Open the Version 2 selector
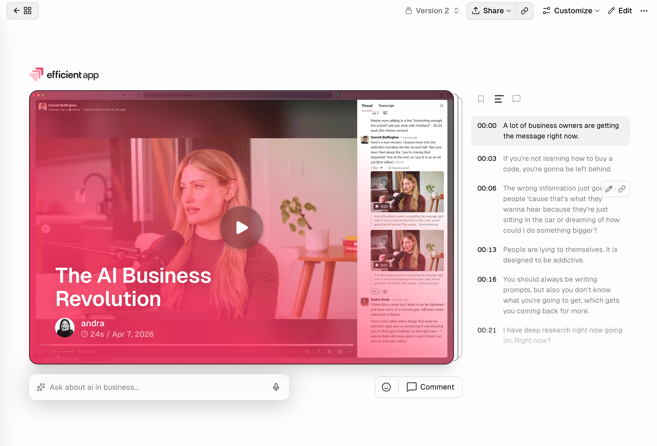This screenshot has height=446, width=657. (x=432, y=11)
